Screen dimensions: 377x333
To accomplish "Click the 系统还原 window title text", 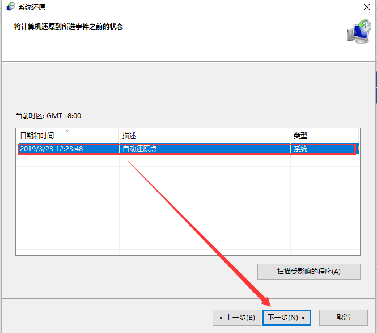I will 34,7.
